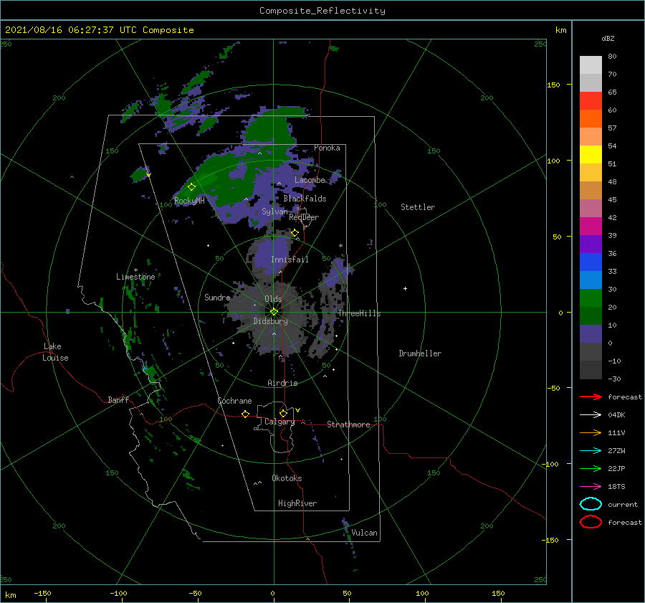Select the red 65-60 dBZ swatch
645x603 pixels.
coord(591,100)
